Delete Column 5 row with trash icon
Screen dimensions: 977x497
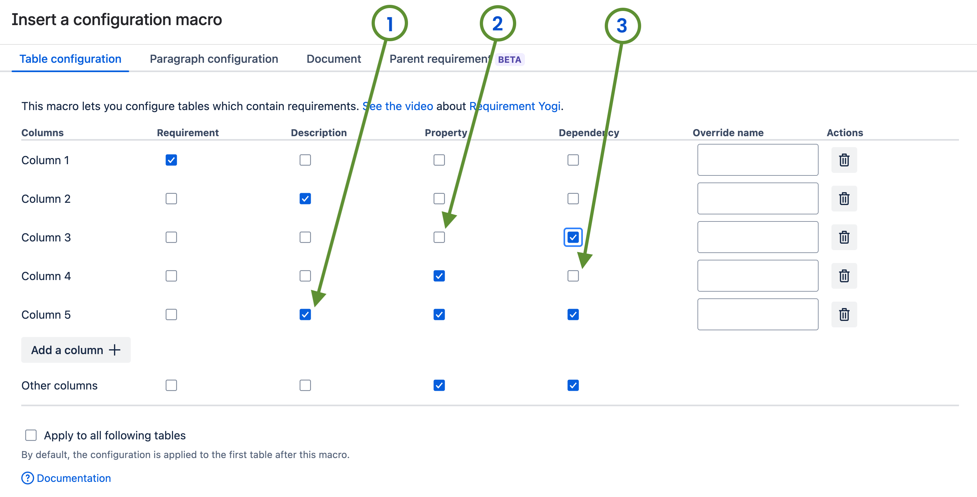(844, 314)
